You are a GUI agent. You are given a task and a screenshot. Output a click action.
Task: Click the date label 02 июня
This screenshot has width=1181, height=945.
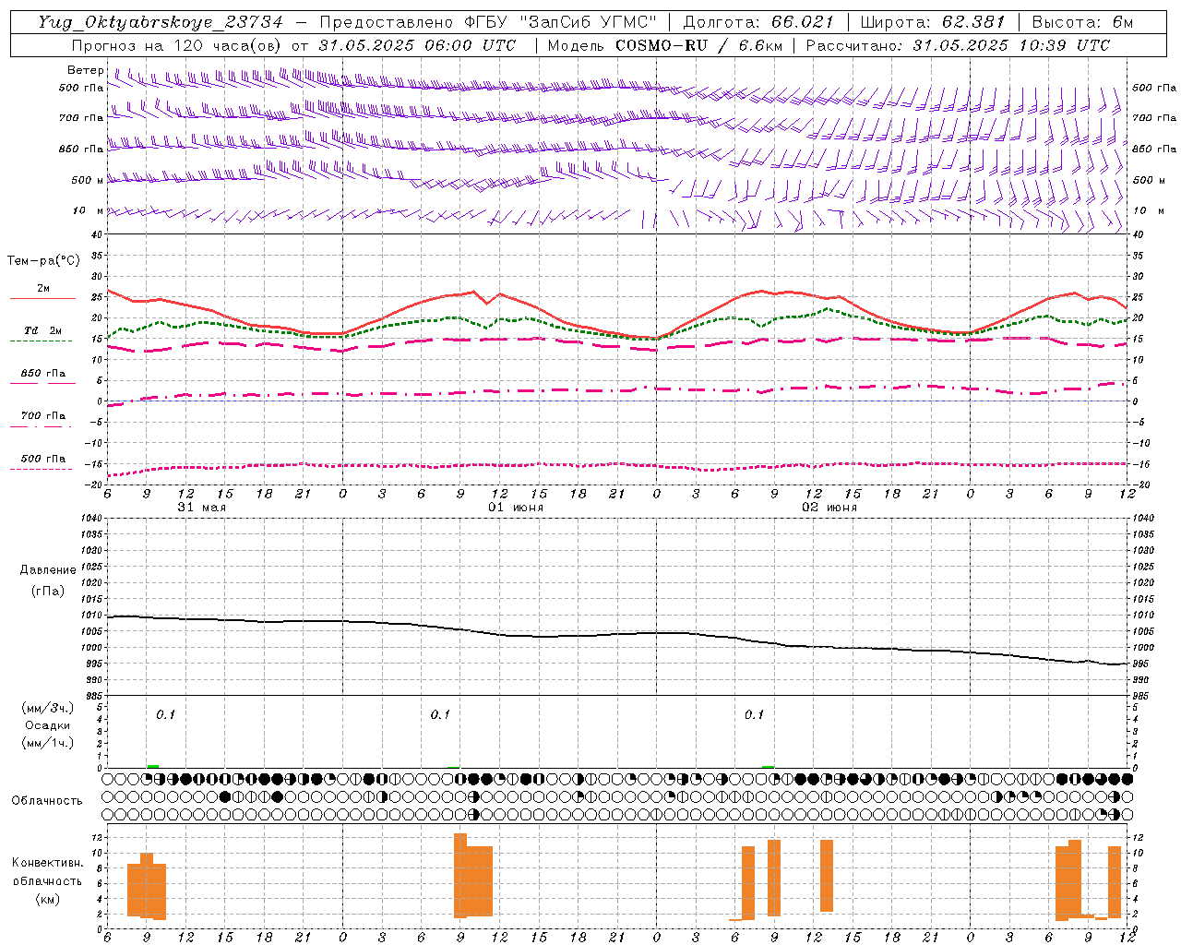829,508
